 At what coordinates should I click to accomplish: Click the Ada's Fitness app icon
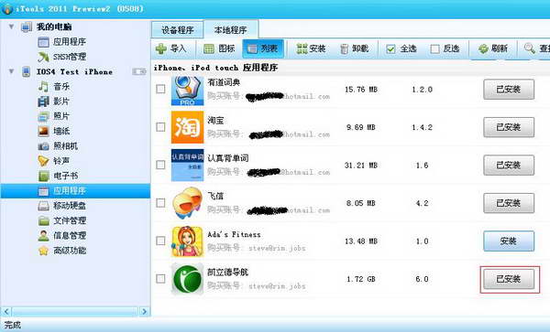point(187,241)
